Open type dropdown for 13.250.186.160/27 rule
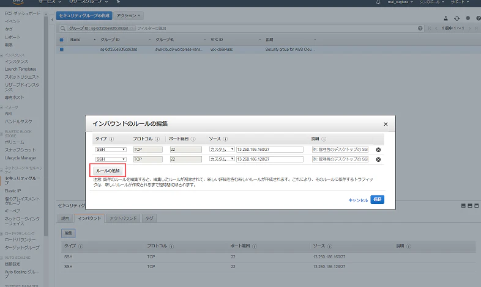The image size is (481, 287). 111,150
